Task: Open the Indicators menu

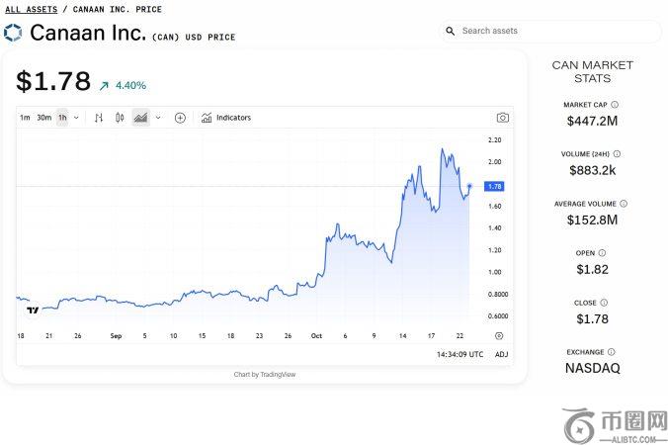Action: 225,118
